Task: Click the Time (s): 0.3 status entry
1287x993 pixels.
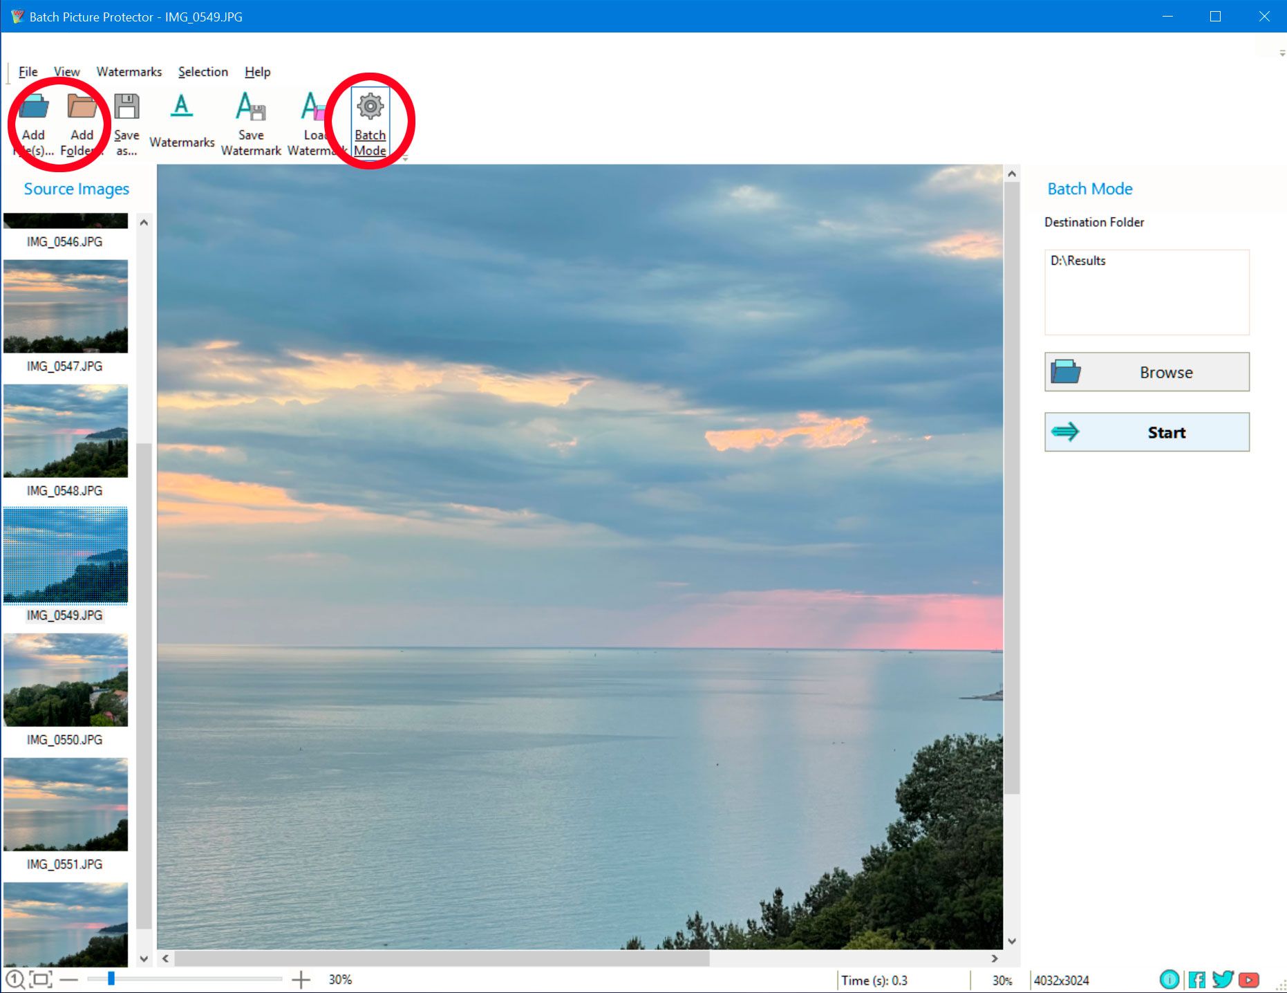Action: [874, 981]
